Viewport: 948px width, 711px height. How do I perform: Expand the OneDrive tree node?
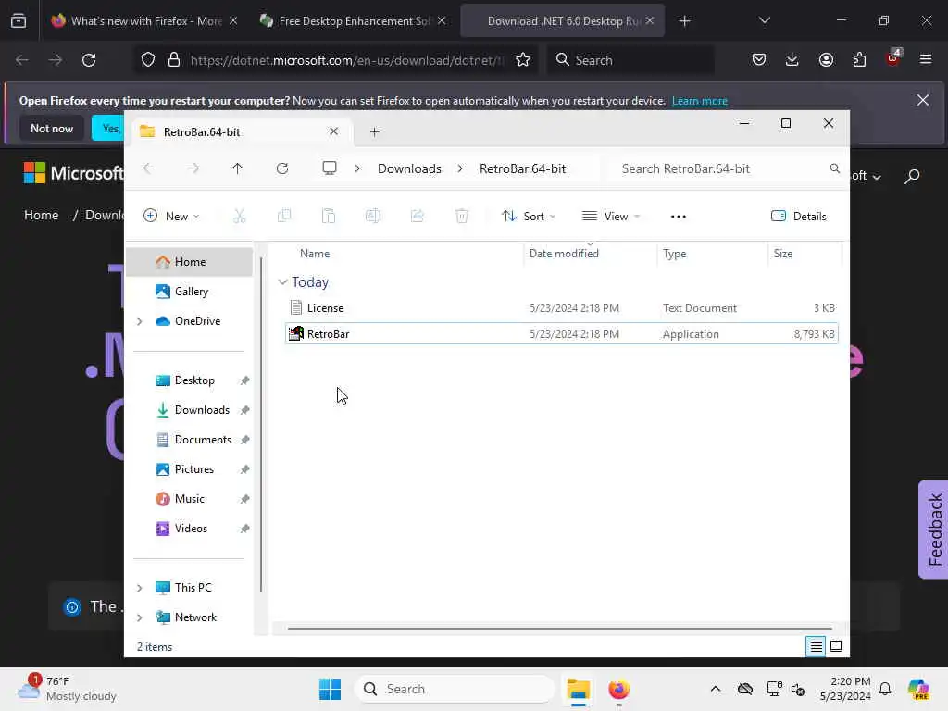point(140,321)
